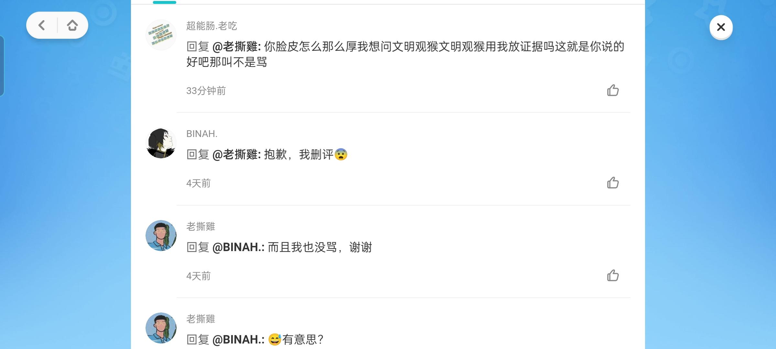Click @BINAH. mention in '有意思' reply
776x349 pixels.
pos(238,340)
